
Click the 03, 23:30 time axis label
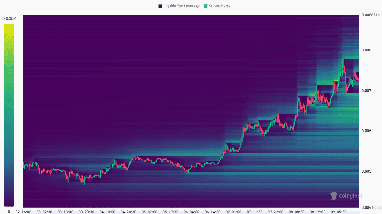(x=86, y=212)
